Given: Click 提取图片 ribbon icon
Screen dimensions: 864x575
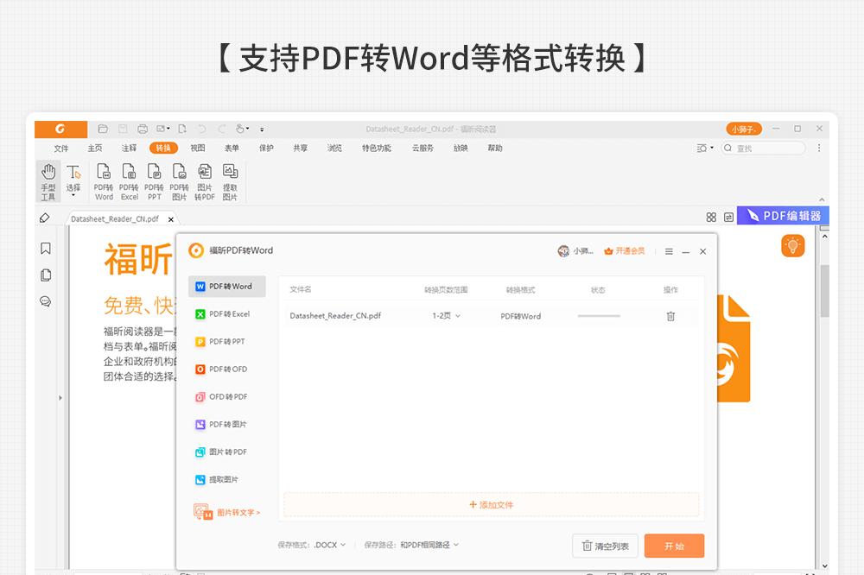Looking at the screenshot, I should [x=230, y=181].
